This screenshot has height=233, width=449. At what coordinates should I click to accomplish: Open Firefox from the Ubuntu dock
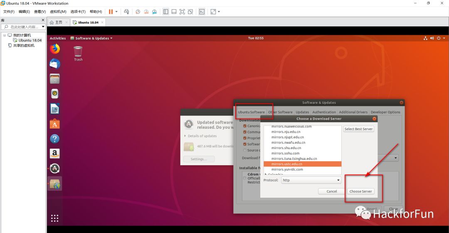pos(55,49)
